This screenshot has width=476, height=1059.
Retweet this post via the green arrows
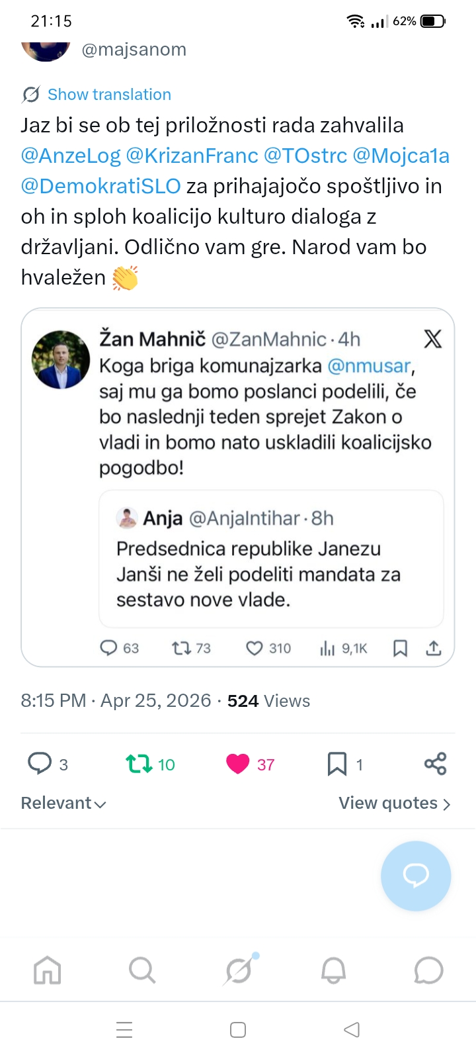(139, 764)
